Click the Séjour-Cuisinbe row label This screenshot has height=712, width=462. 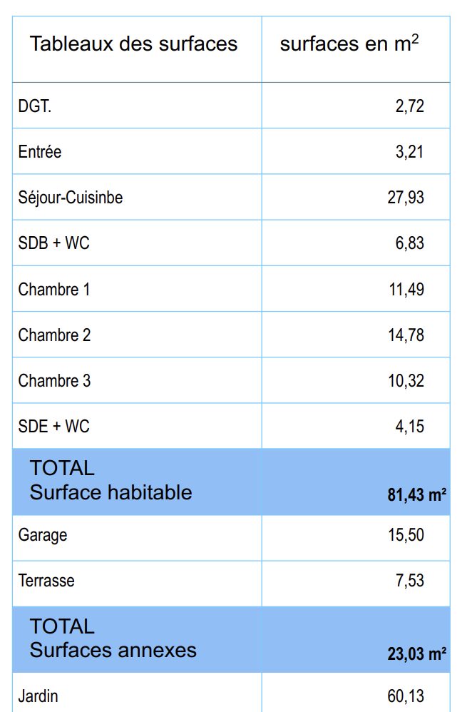[x=71, y=198]
